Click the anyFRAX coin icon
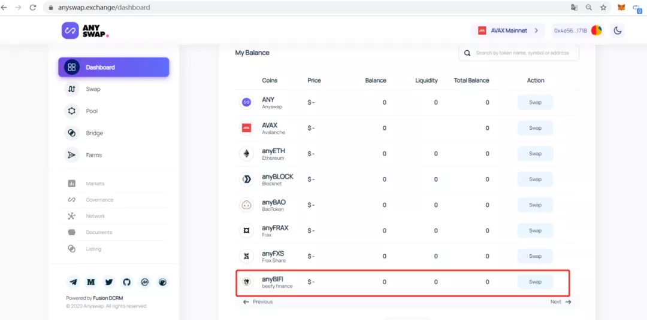 246,231
